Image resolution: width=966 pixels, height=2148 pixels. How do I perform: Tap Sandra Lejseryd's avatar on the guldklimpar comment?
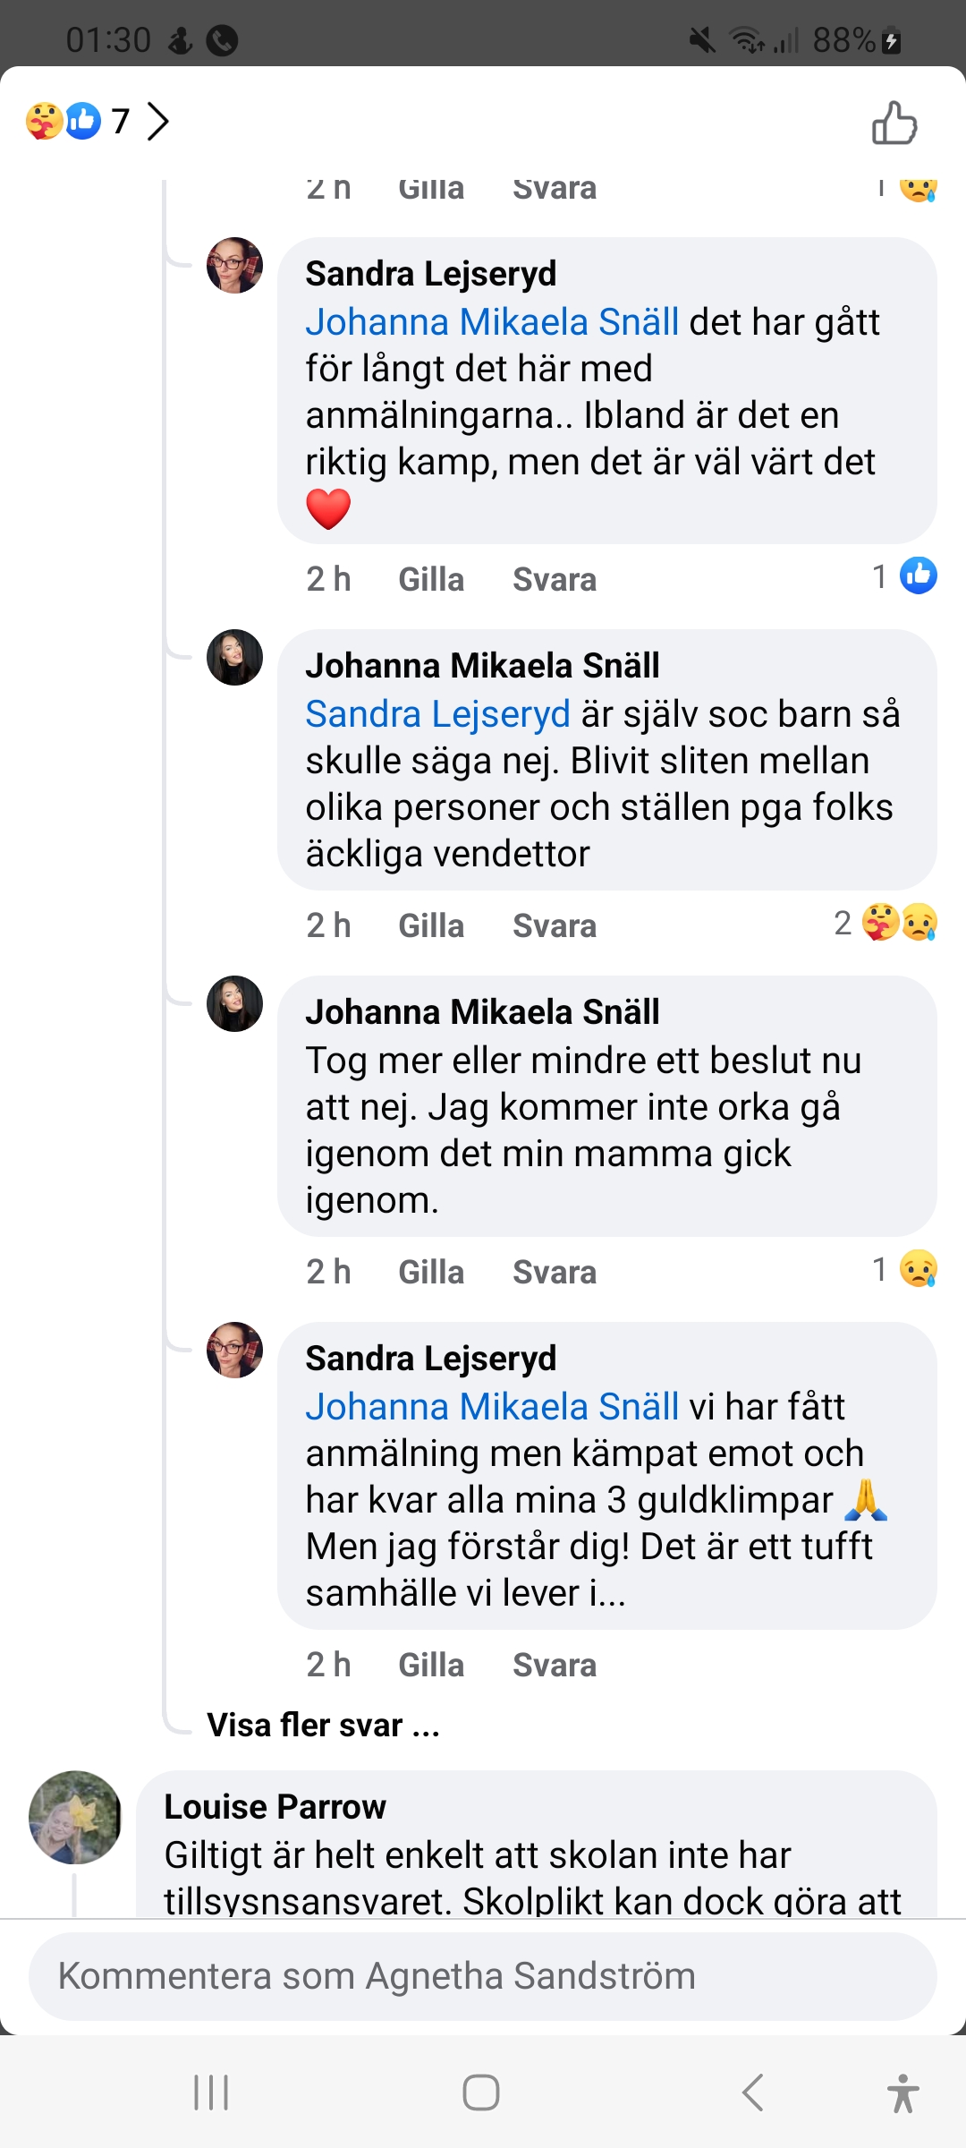coord(234,1350)
